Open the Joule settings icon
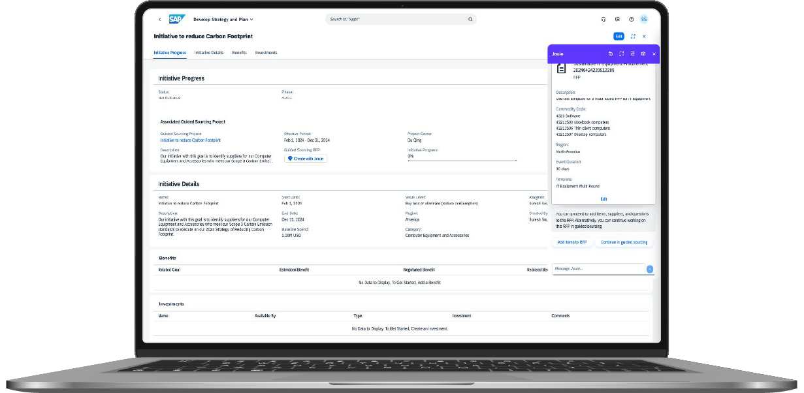 (643, 54)
